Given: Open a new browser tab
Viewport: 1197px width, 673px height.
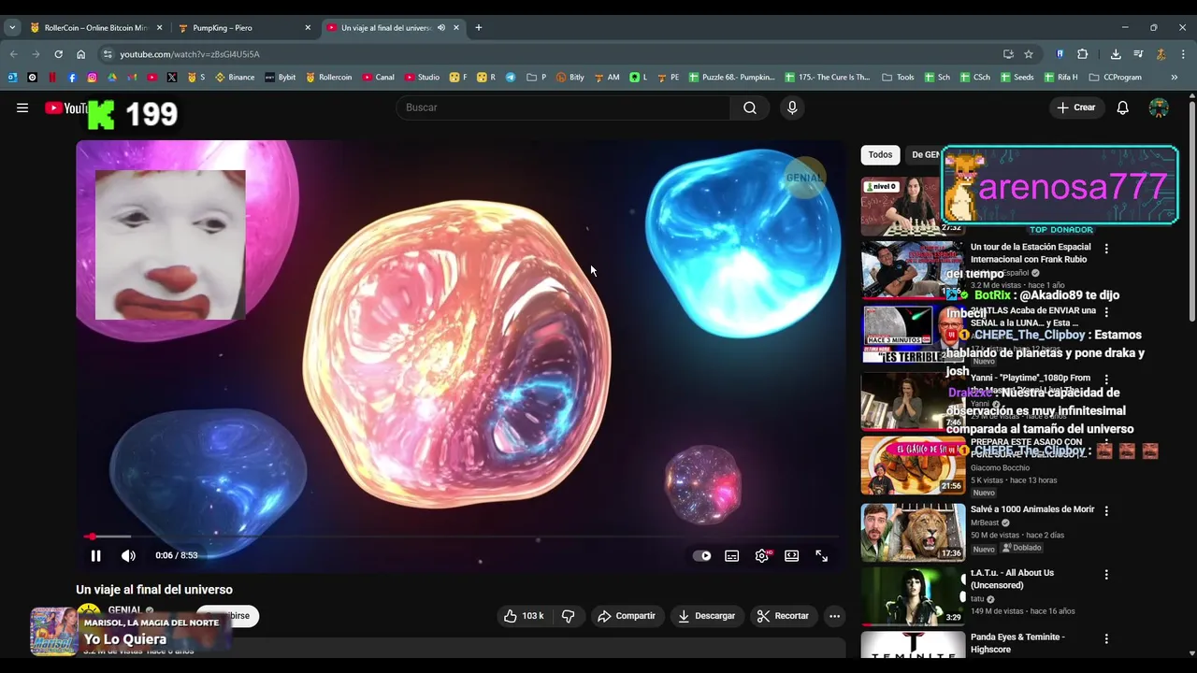Looking at the screenshot, I should pyautogui.click(x=478, y=28).
